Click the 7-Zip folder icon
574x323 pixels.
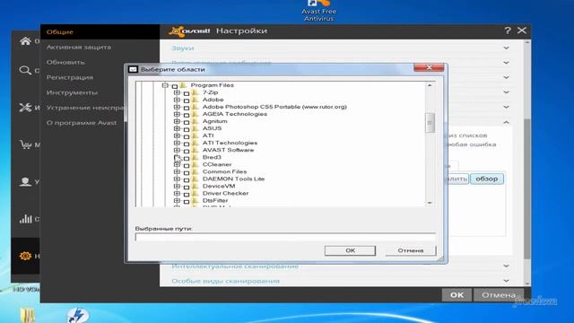pos(196,92)
